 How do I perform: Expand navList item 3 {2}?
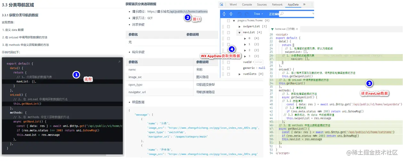[245, 56]
